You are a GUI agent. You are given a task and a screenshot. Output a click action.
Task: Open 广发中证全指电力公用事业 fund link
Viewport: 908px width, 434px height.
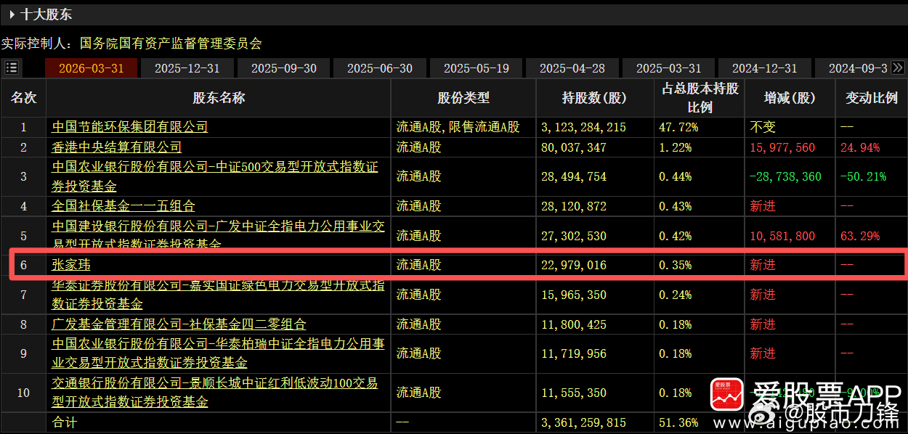(x=218, y=235)
